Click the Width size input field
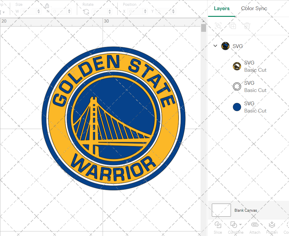 click(x=29, y=12)
